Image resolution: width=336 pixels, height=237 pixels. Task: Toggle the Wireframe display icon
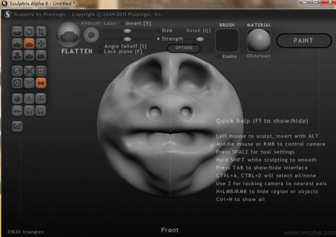(41, 71)
